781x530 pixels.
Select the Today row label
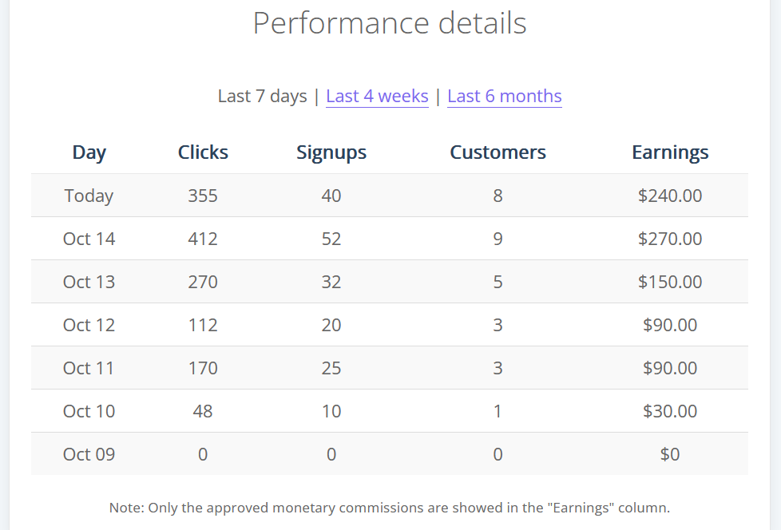coord(89,196)
